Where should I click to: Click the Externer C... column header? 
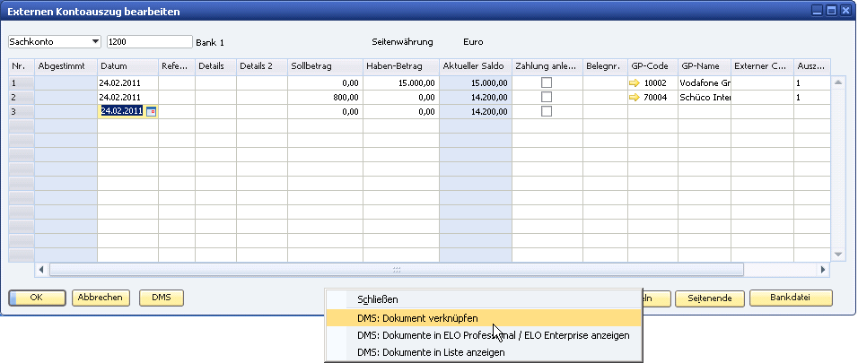763,66
